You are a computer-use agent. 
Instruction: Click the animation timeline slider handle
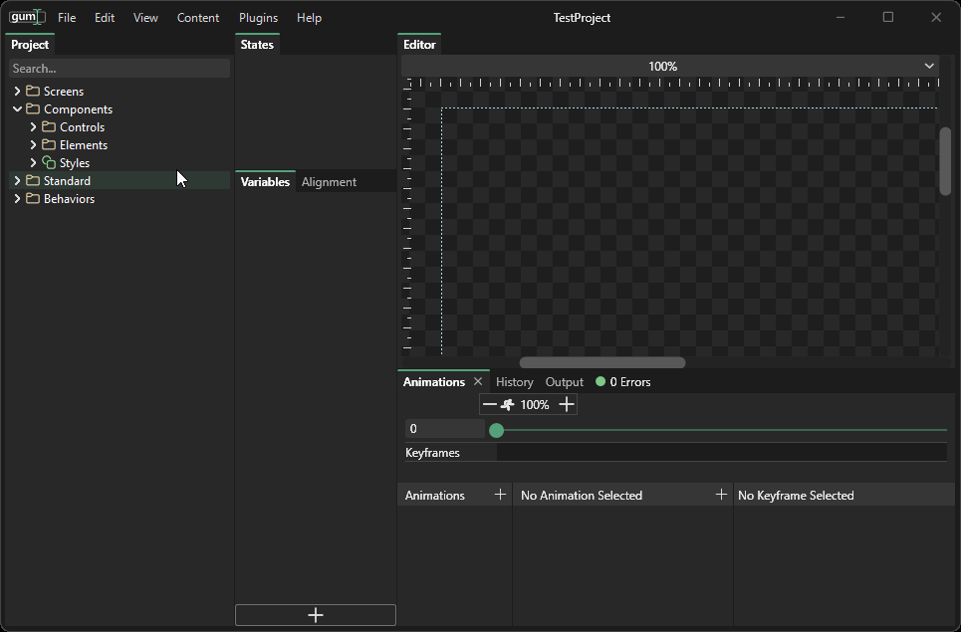click(x=497, y=430)
